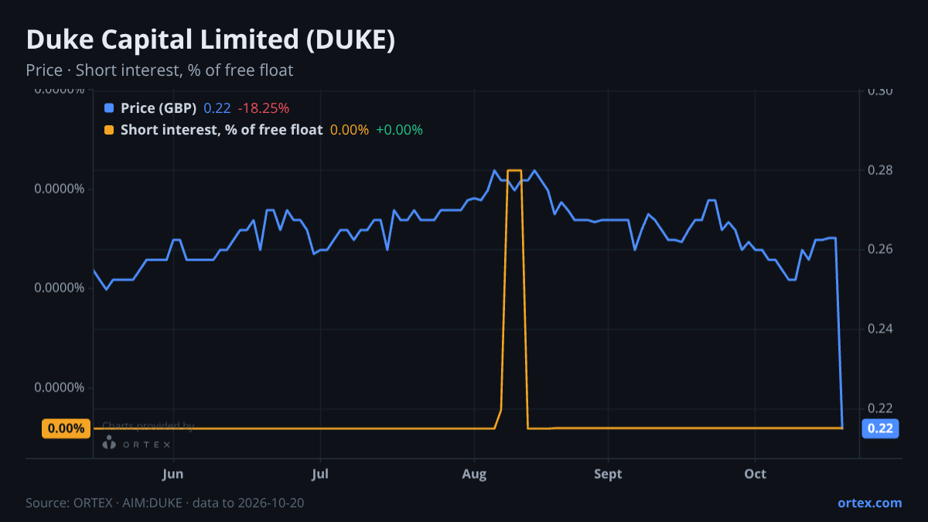
Task: Click the orange 0.00% value in legend
Action: (x=350, y=130)
